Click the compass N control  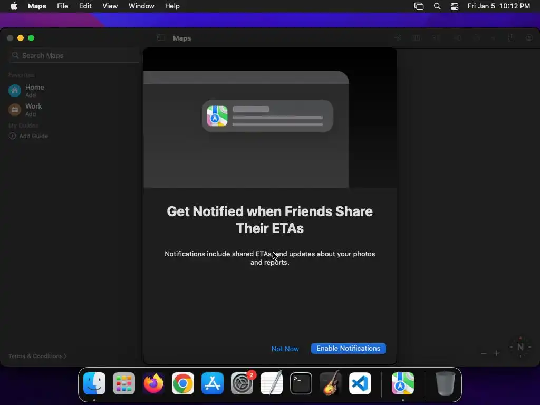coord(520,347)
